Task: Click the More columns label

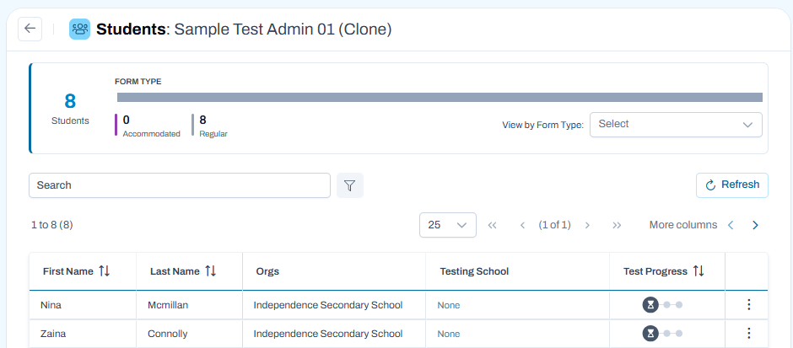Action: click(683, 225)
